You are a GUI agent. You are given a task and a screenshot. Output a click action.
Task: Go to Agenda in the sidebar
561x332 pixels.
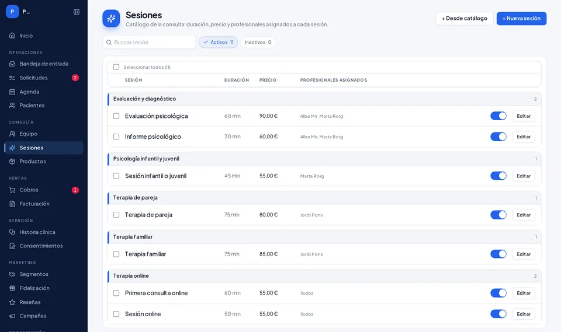coord(44,92)
